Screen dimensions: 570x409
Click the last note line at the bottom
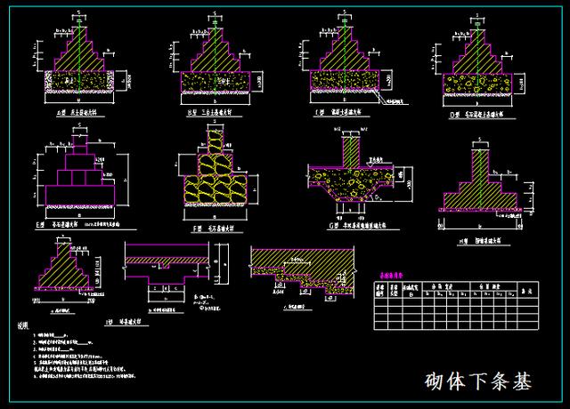85,376
